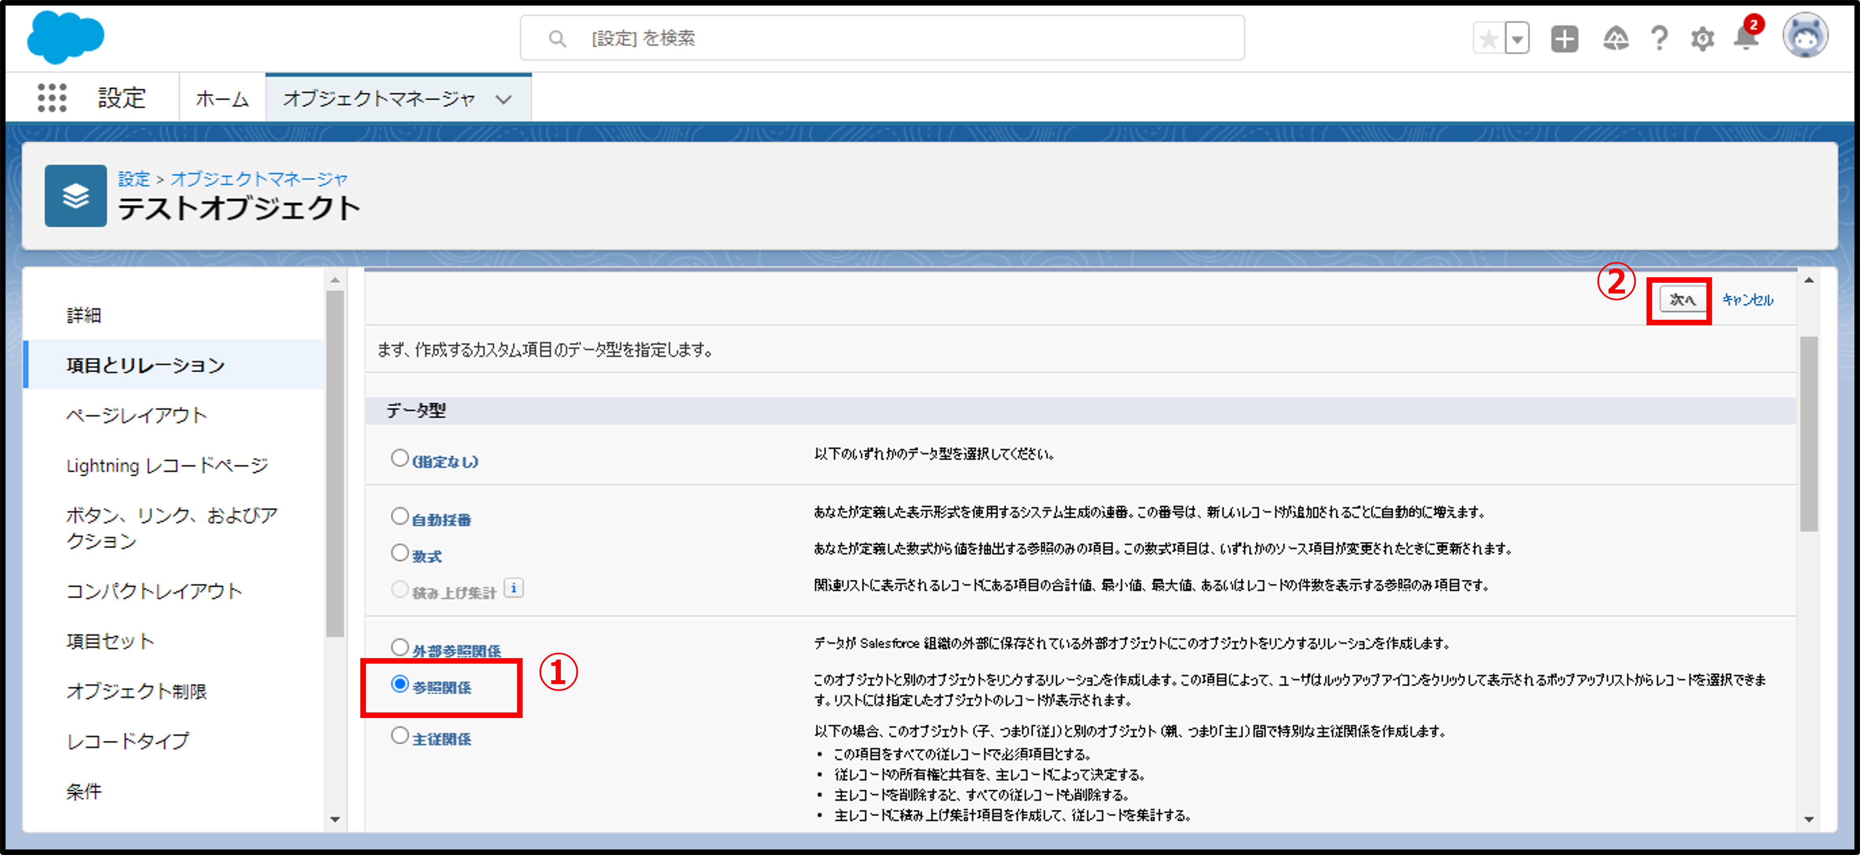Click the Salesforce cloud logo
The image size is (1860, 855).
(65, 36)
